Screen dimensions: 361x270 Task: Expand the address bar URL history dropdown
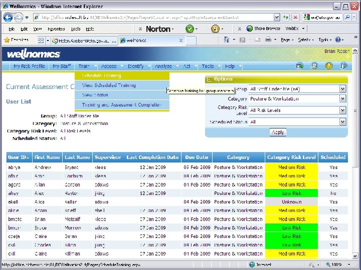[x=277, y=17]
